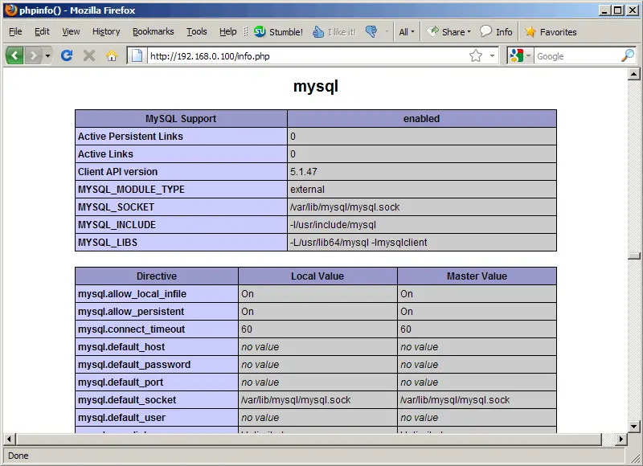The height and width of the screenshot is (466, 643).
Task: Minimize the Firefox window
Action: (604, 10)
